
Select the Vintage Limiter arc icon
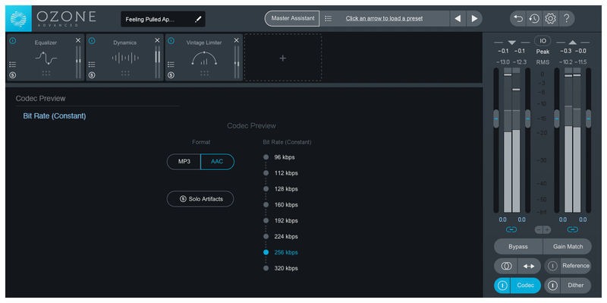(x=204, y=58)
